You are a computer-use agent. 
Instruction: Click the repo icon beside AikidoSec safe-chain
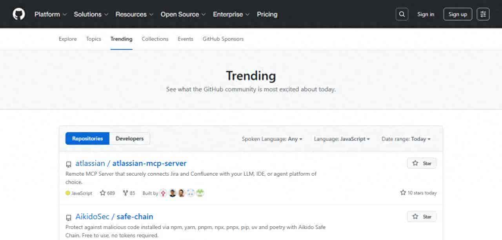pyautogui.click(x=69, y=217)
